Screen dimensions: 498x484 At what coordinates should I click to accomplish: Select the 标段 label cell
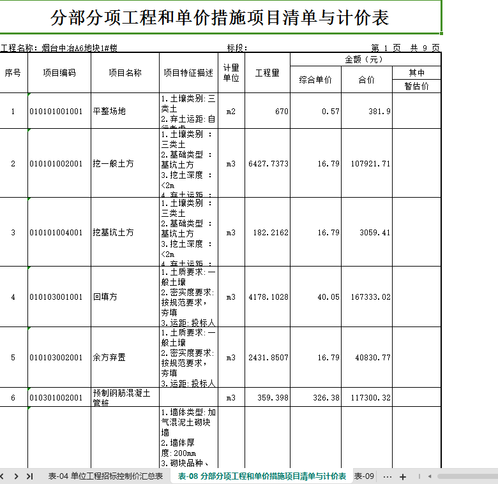[x=237, y=48]
